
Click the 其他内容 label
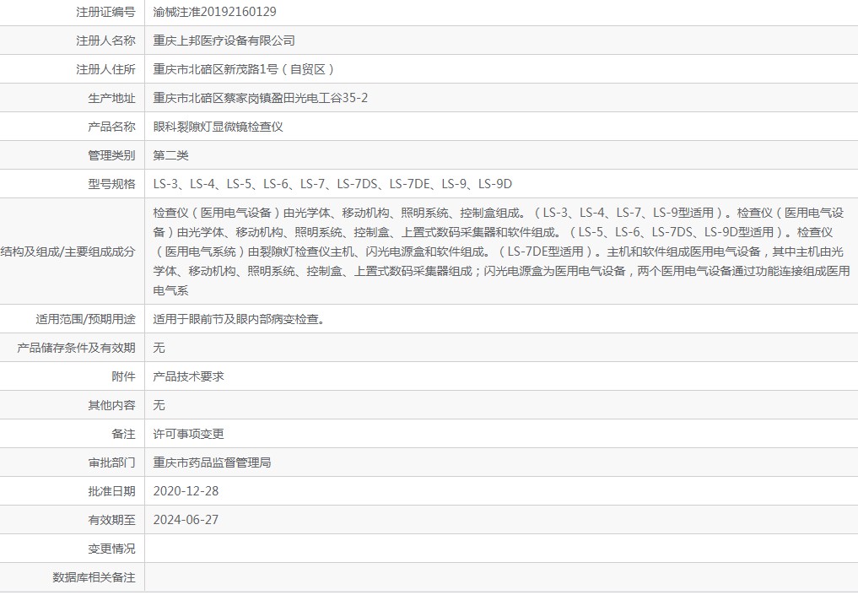coord(111,405)
